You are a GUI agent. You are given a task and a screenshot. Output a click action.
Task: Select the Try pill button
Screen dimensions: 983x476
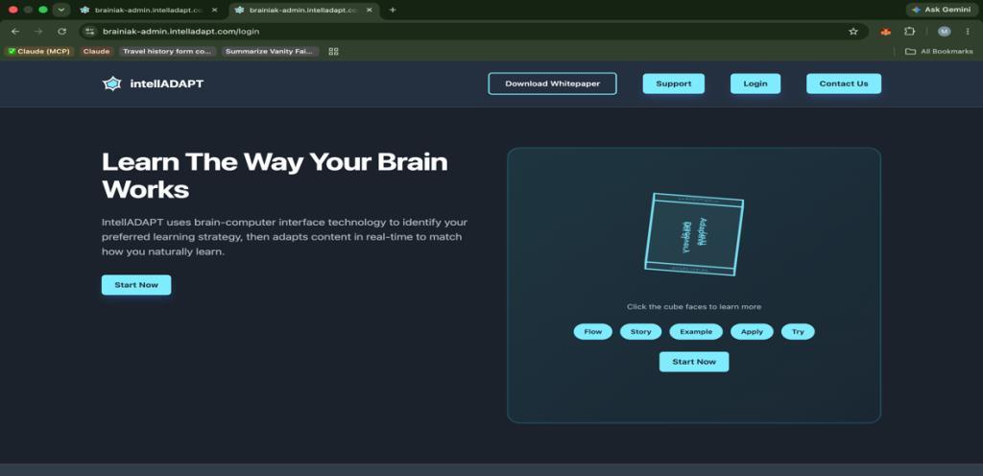(798, 332)
